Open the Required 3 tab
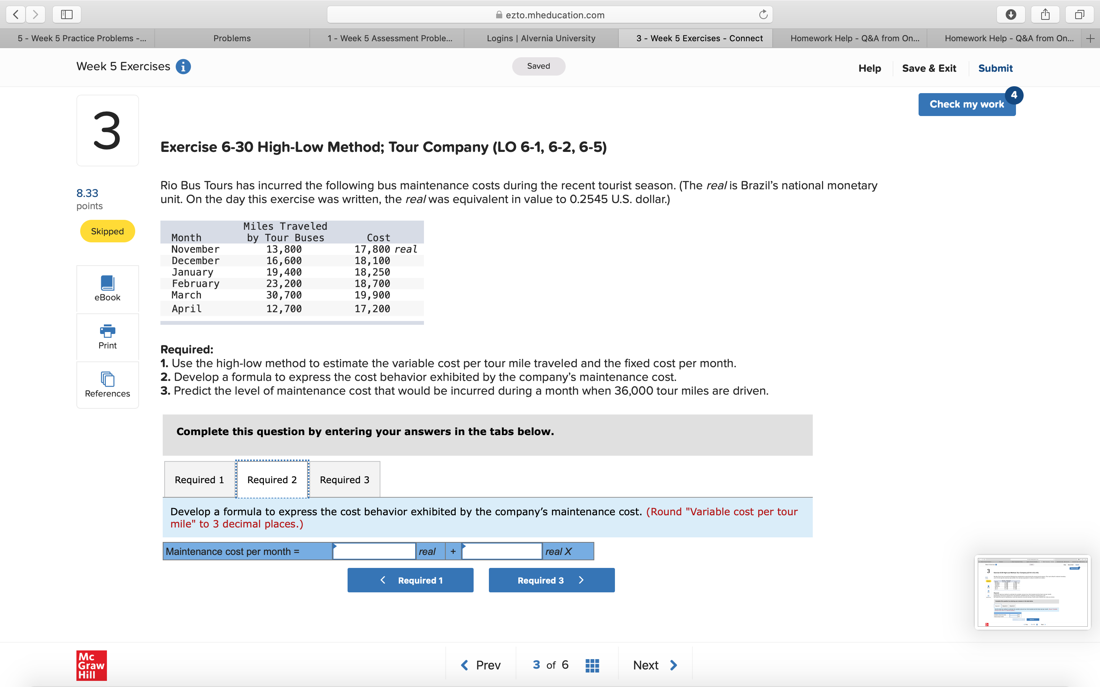1100x687 pixels. [344, 479]
